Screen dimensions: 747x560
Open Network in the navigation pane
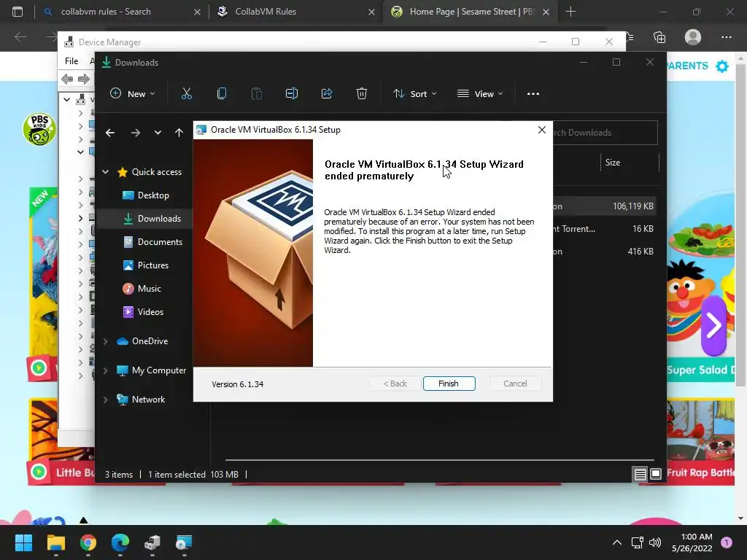click(141, 400)
